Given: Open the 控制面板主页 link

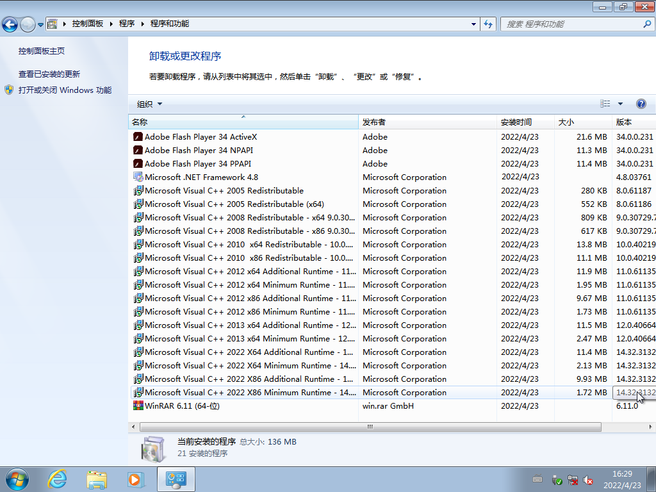Looking at the screenshot, I should point(42,51).
